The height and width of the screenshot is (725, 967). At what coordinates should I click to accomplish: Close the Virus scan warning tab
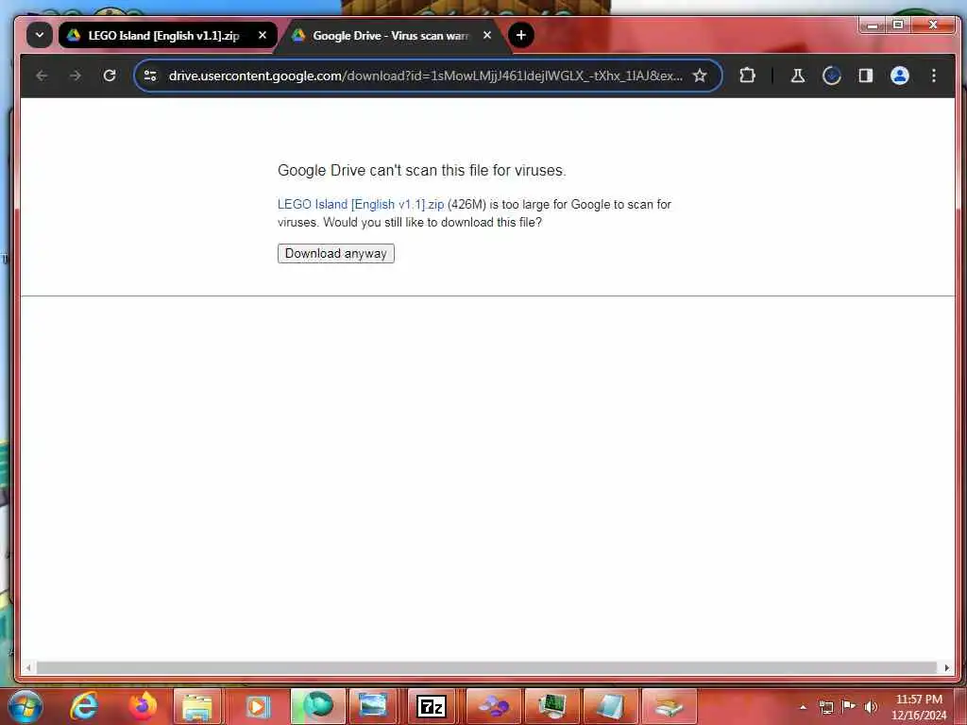pyautogui.click(x=487, y=35)
